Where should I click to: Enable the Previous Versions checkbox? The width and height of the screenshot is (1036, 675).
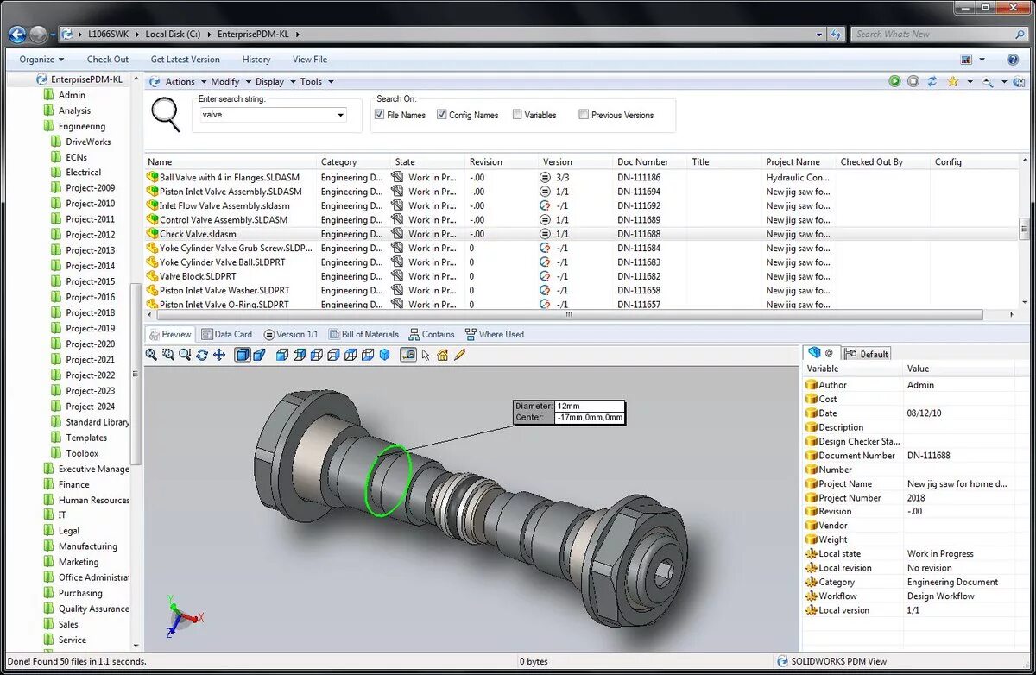(x=584, y=115)
